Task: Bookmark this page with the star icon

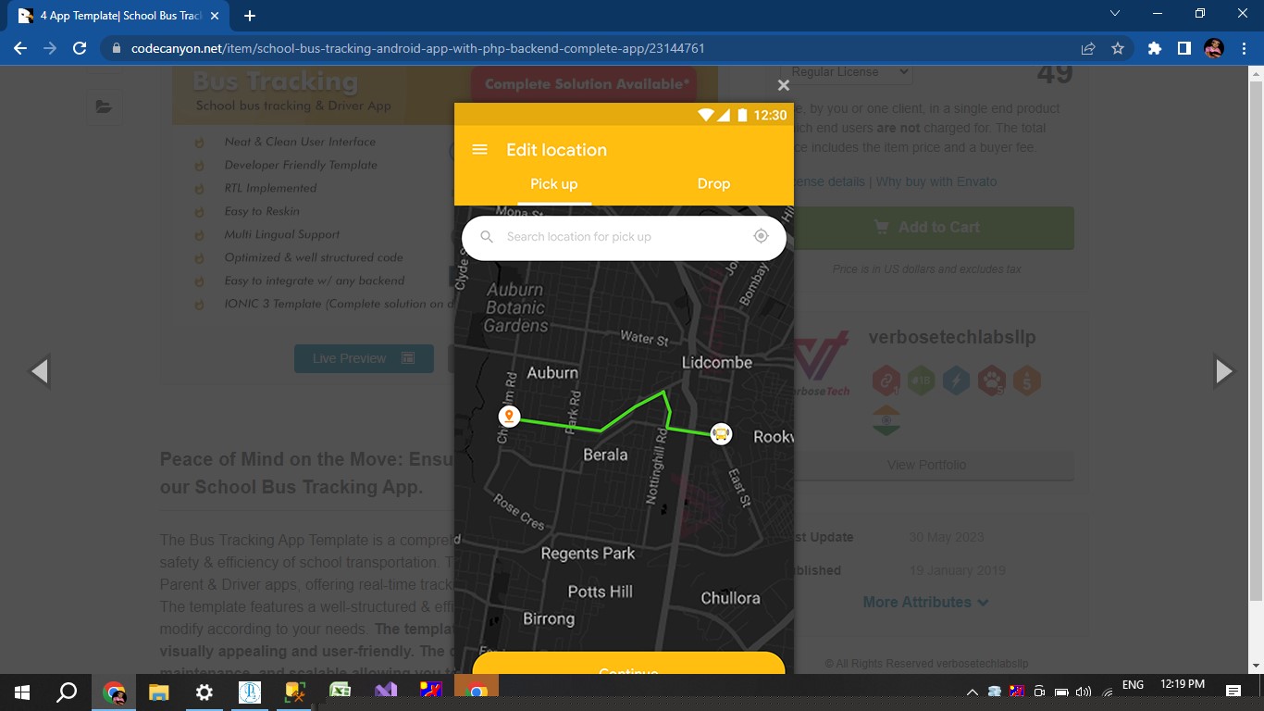Action: pos(1118,48)
